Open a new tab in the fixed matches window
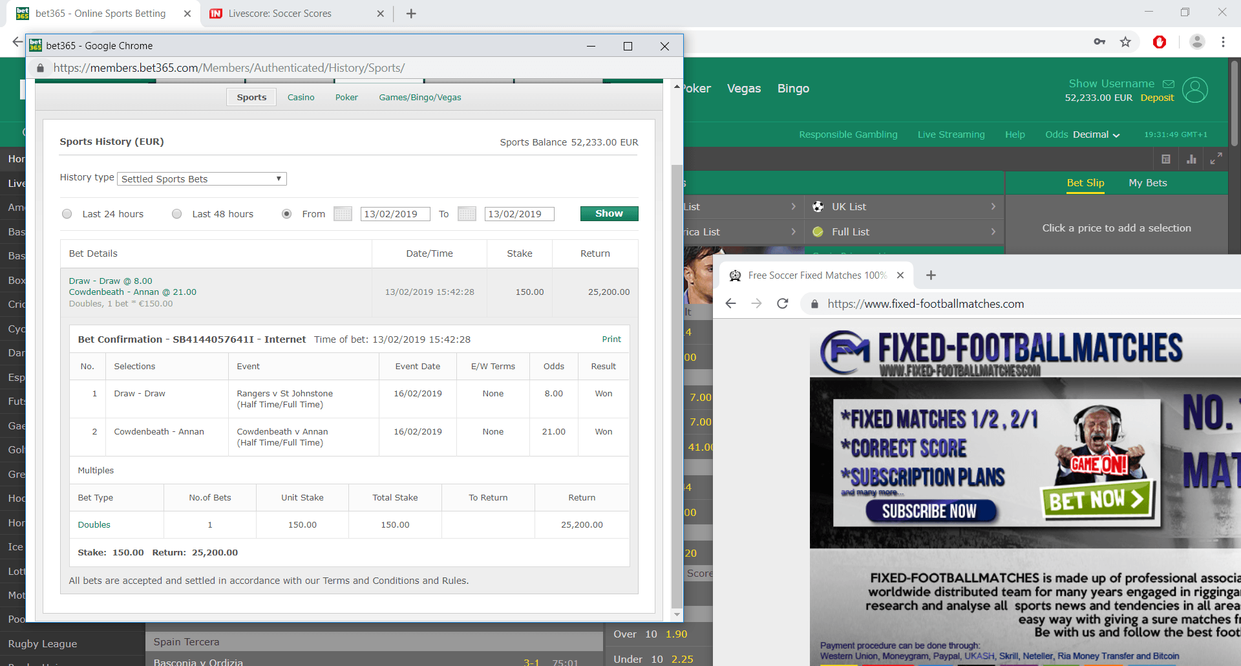Screen dimensions: 1241x666 [x=931, y=275]
